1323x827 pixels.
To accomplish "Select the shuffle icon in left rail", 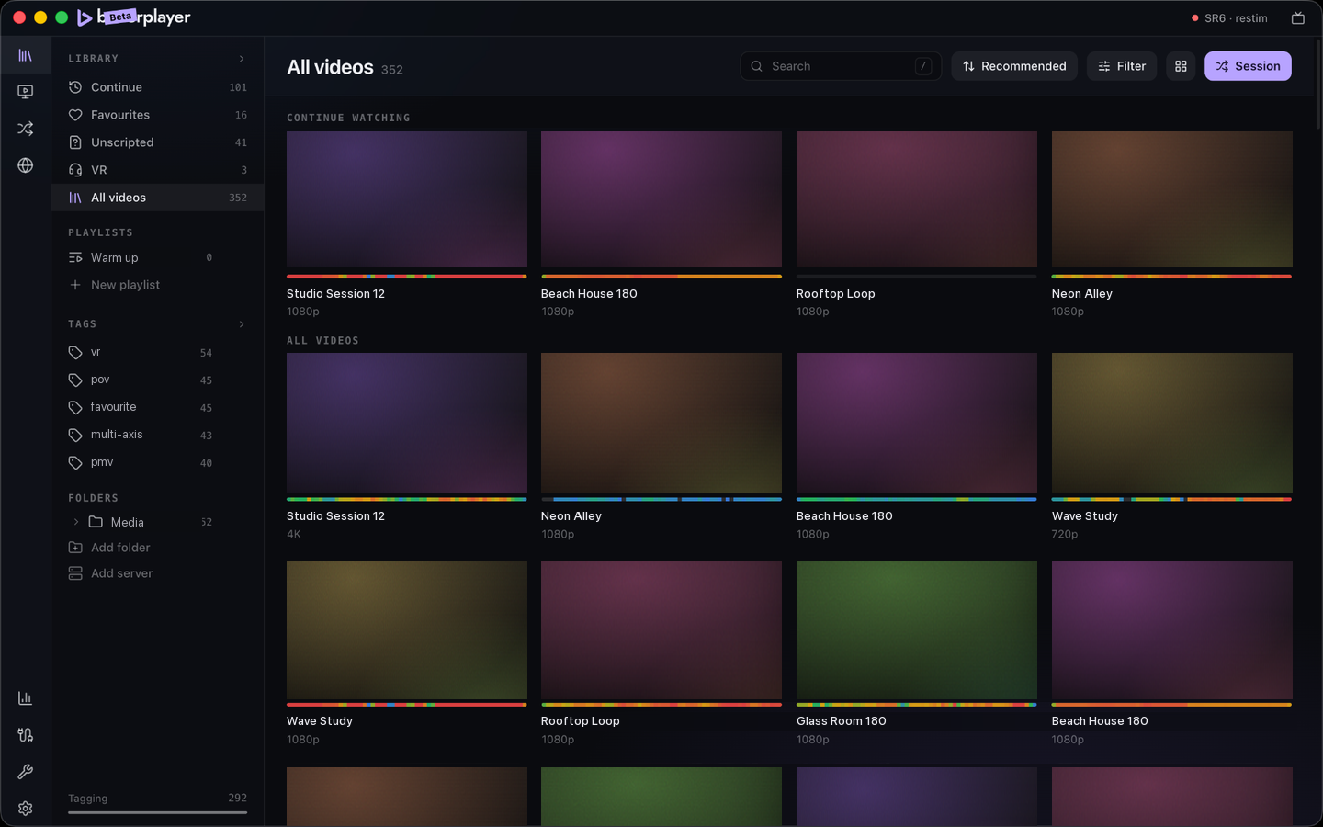I will click(25, 129).
